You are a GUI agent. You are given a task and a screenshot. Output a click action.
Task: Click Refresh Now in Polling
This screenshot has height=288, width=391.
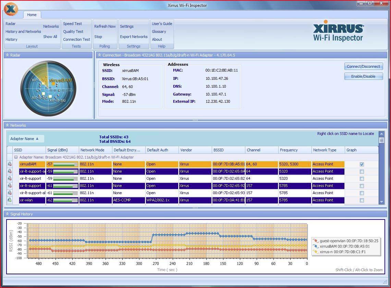(105, 26)
